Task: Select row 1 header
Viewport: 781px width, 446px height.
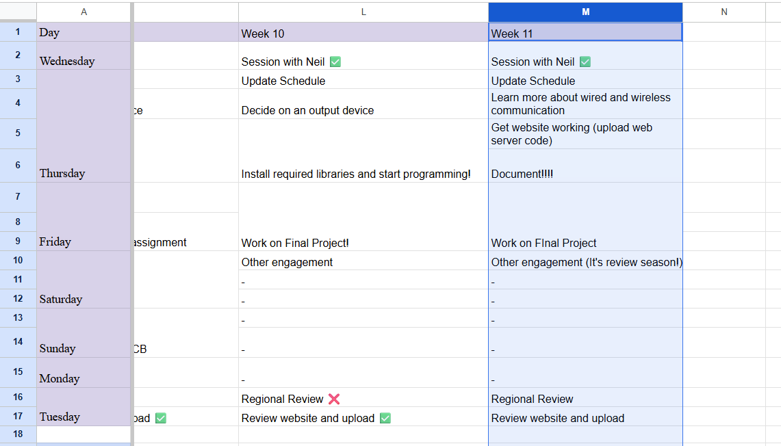Action: [x=18, y=32]
